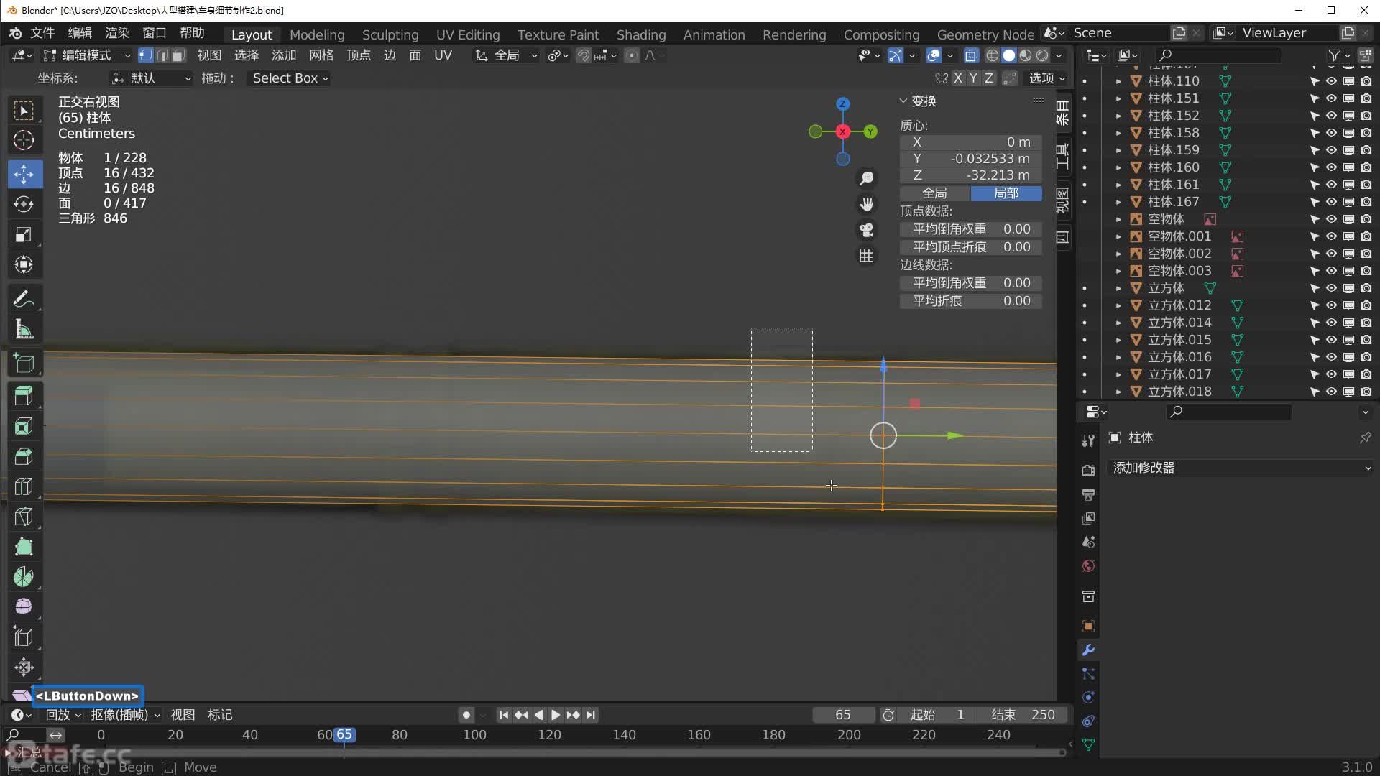Select the Scale tool

pyautogui.click(x=24, y=235)
